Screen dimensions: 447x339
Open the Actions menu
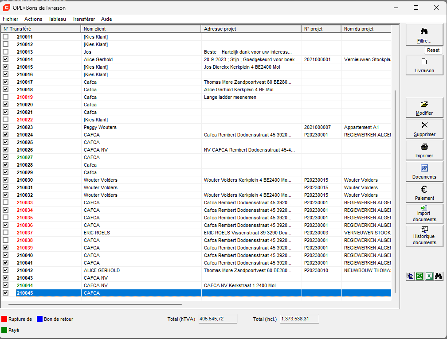click(x=33, y=19)
